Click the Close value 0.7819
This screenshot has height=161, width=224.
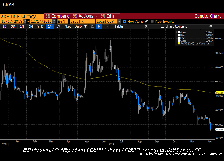click(209, 41)
